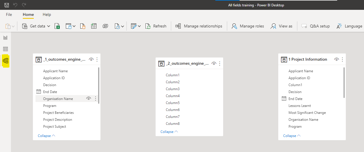Click the Manage relationships button
Image resolution: width=364 pixels, height=152 pixels.
point(199,26)
